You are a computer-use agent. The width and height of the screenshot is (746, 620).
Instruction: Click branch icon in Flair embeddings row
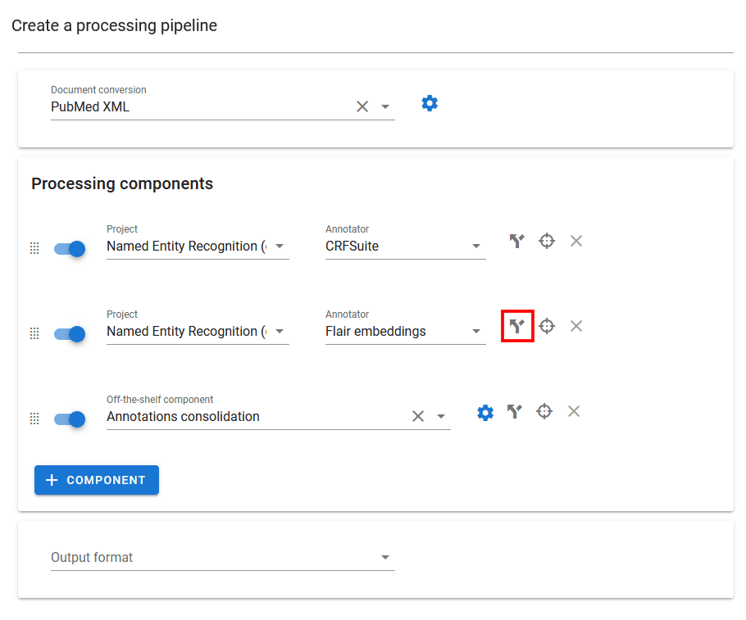click(x=516, y=326)
